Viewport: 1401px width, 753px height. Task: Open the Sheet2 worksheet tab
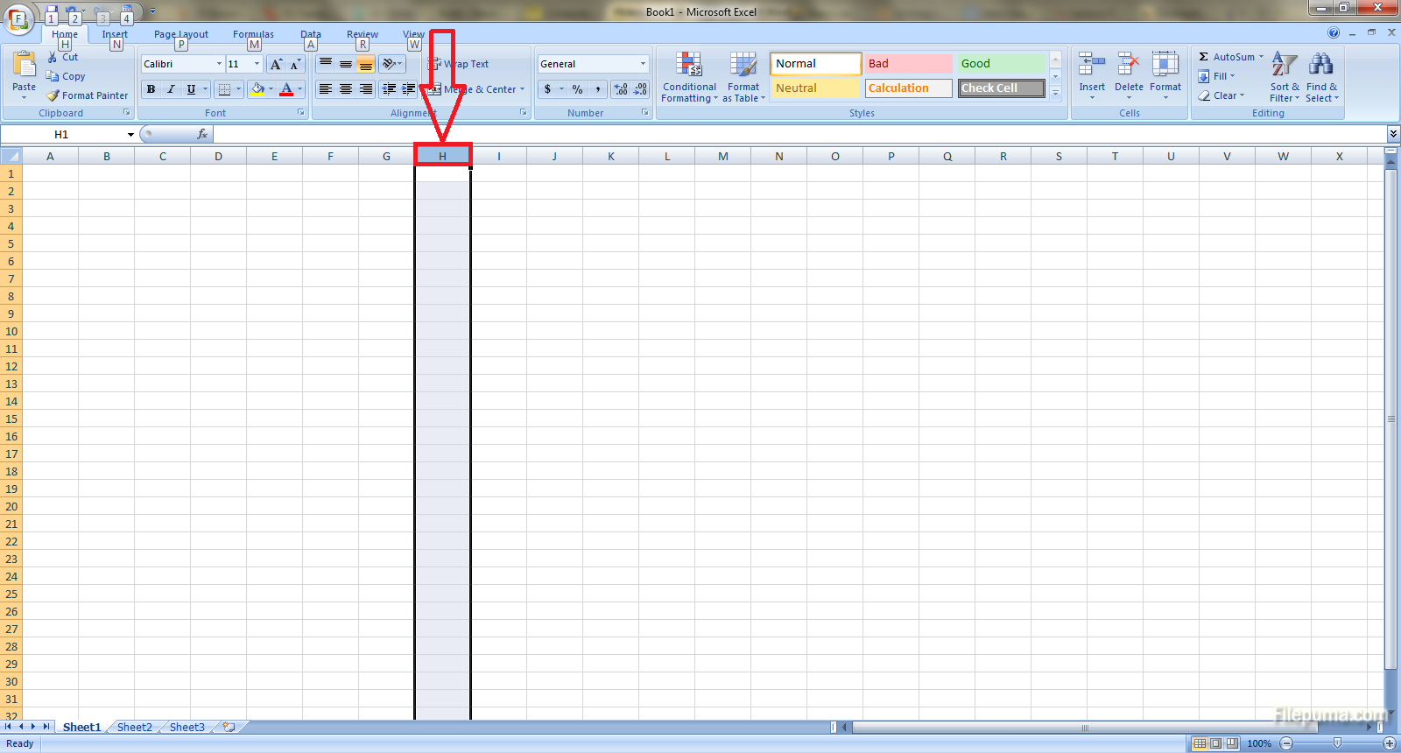(134, 727)
